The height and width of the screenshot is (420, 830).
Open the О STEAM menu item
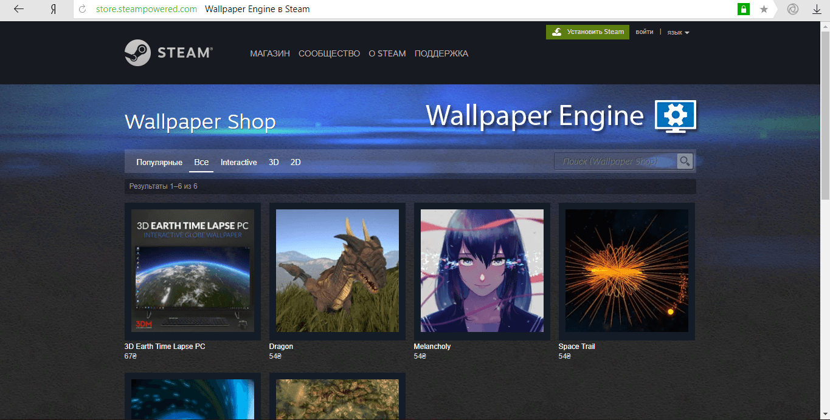[387, 53]
